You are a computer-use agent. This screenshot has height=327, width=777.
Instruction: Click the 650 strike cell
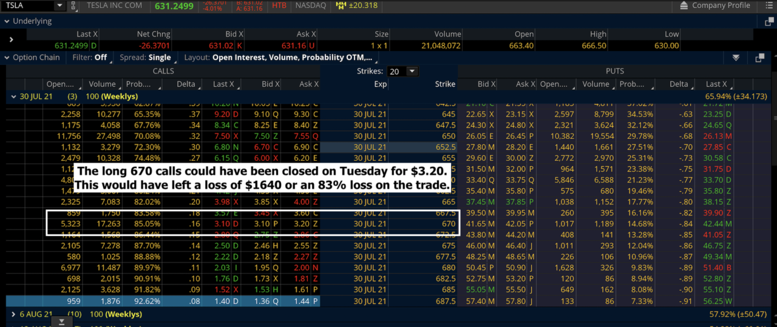click(449, 136)
